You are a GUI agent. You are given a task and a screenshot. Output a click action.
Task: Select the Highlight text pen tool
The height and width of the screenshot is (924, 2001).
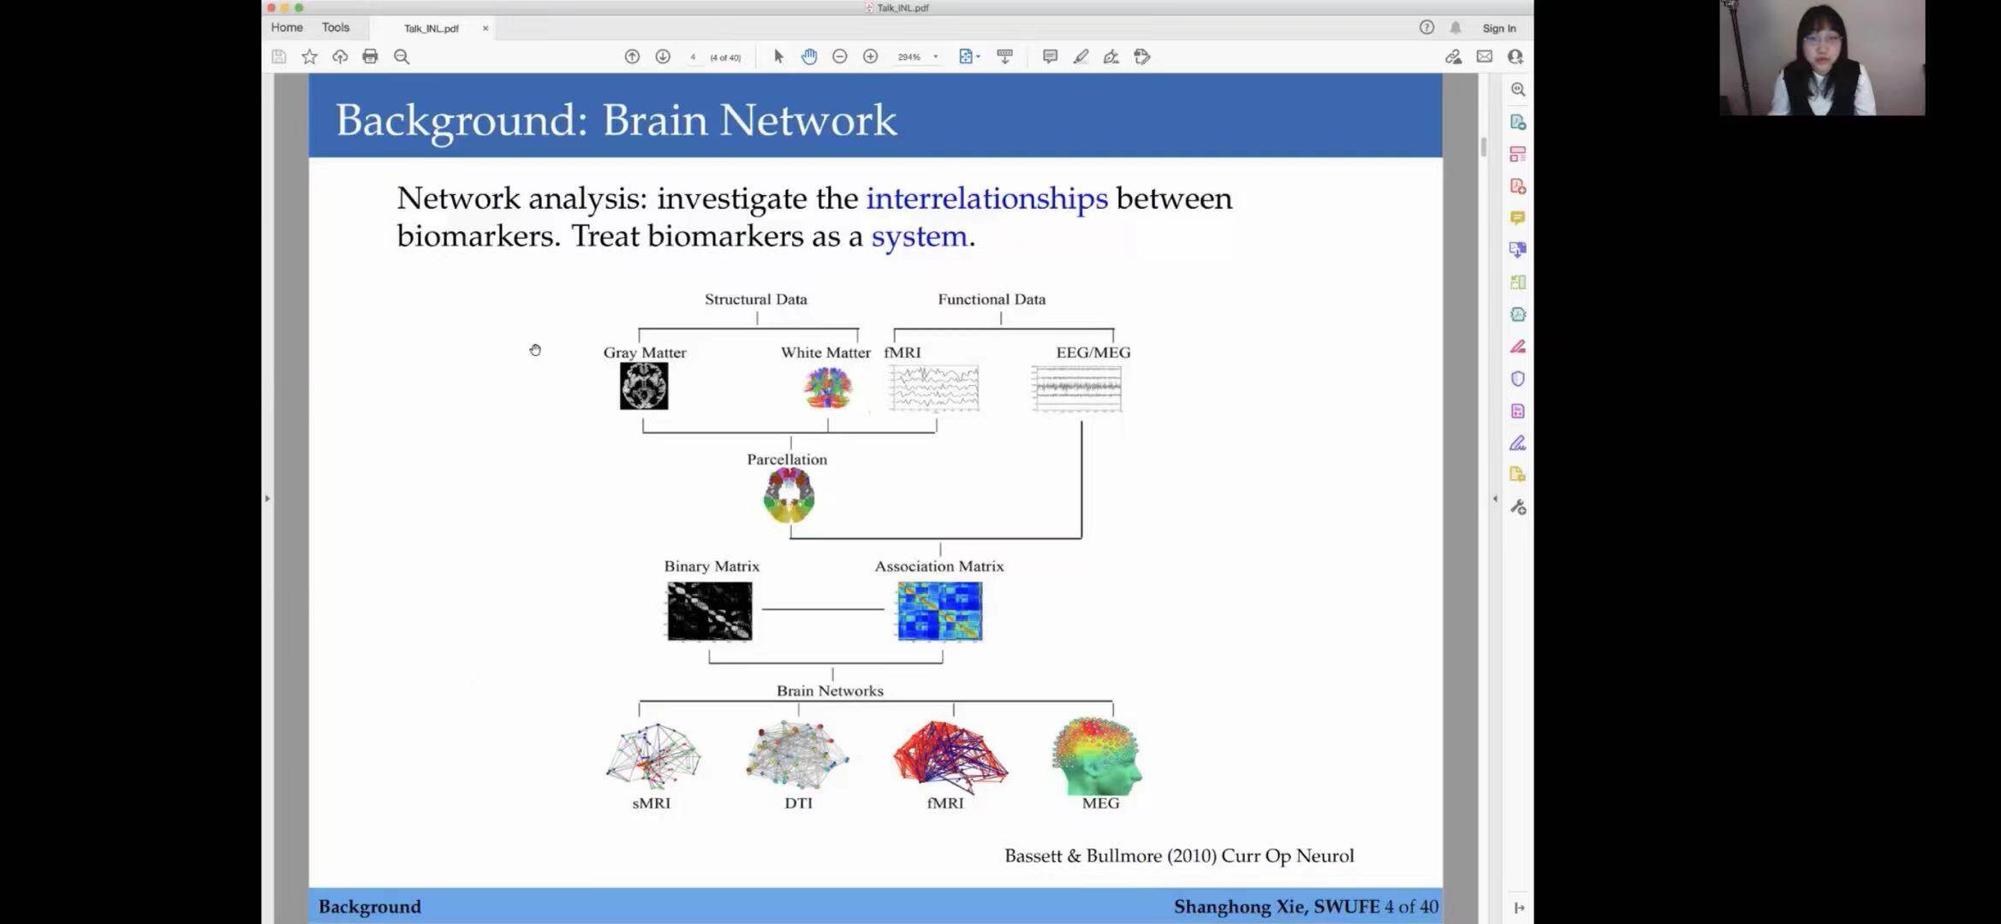point(1081,56)
